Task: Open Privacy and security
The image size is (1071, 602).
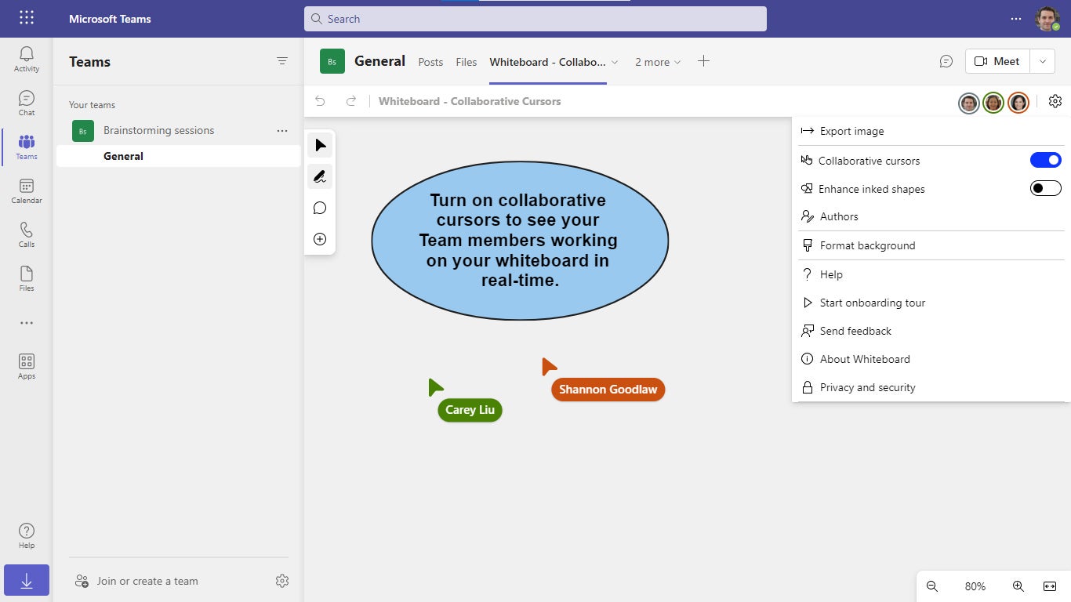Action: click(931, 387)
